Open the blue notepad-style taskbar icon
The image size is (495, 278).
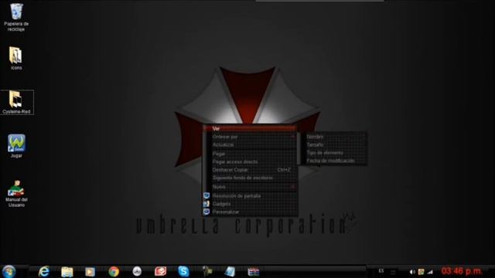[230, 271]
